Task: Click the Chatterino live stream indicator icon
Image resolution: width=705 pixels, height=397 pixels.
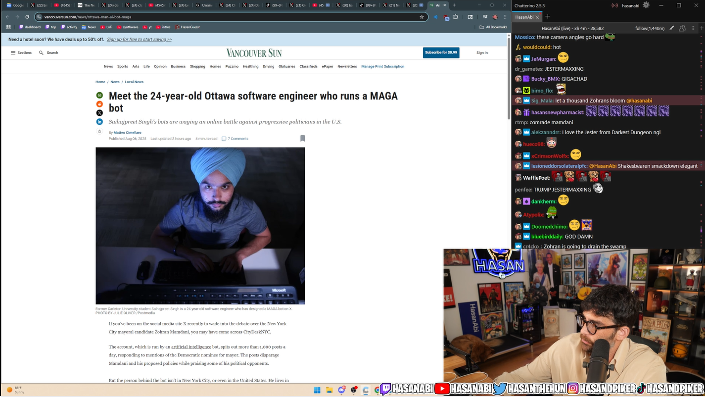Action: click(614, 5)
